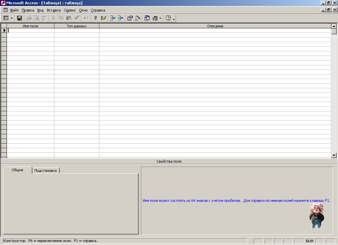338x245 pixels.
Task: Click the Delete Rows icon
Action: pos(120,18)
